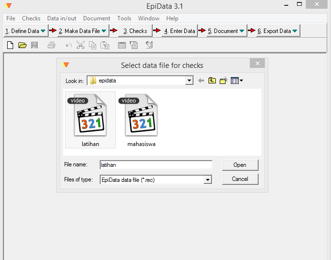331x260 pixels.
Task: Go back using the dialog's back arrow
Action: pyautogui.click(x=201, y=81)
